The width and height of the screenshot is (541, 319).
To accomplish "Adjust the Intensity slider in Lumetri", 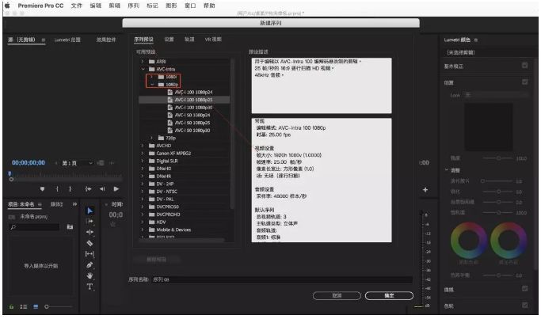I will pyautogui.click(x=498, y=158).
